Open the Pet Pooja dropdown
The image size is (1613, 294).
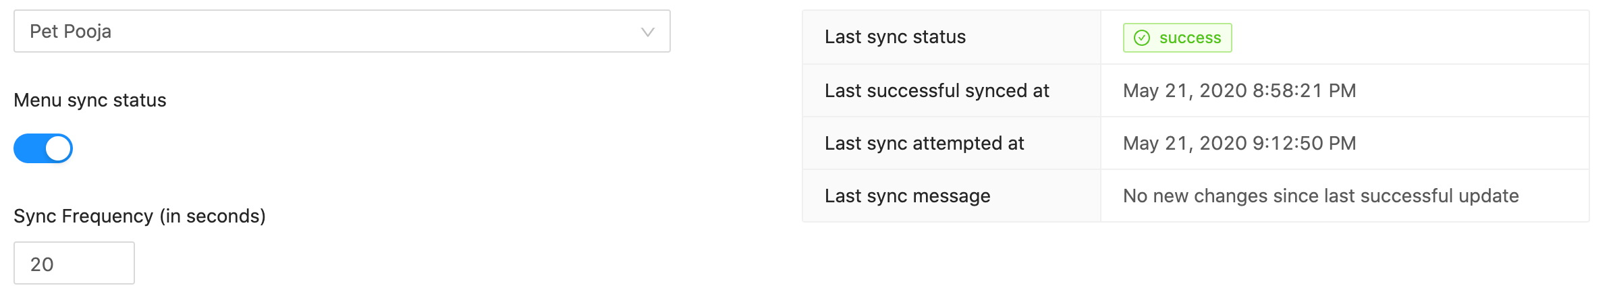click(x=342, y=31)
